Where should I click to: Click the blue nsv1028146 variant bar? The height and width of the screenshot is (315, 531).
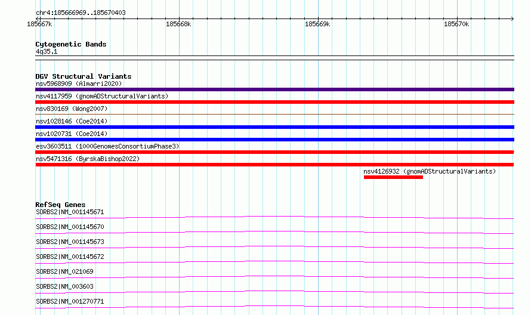click(274, 127)
